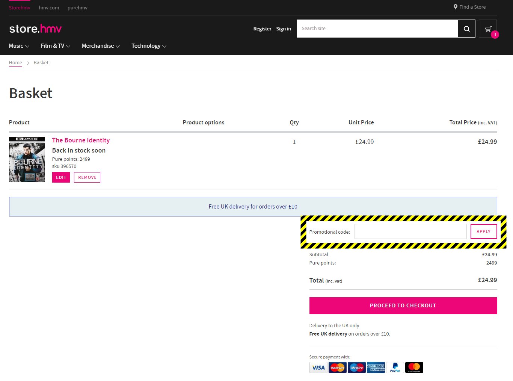The width and height of the screenshot is (513, 381).
Task: Select the 'Total Price (inc. VAT)' header
Action: [473, 122]
